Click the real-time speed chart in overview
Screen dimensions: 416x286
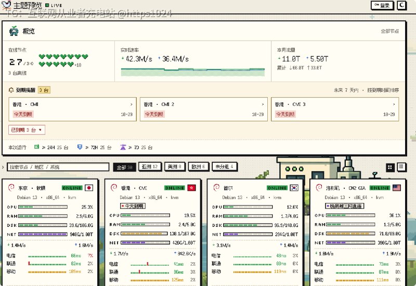coord(193,72)
